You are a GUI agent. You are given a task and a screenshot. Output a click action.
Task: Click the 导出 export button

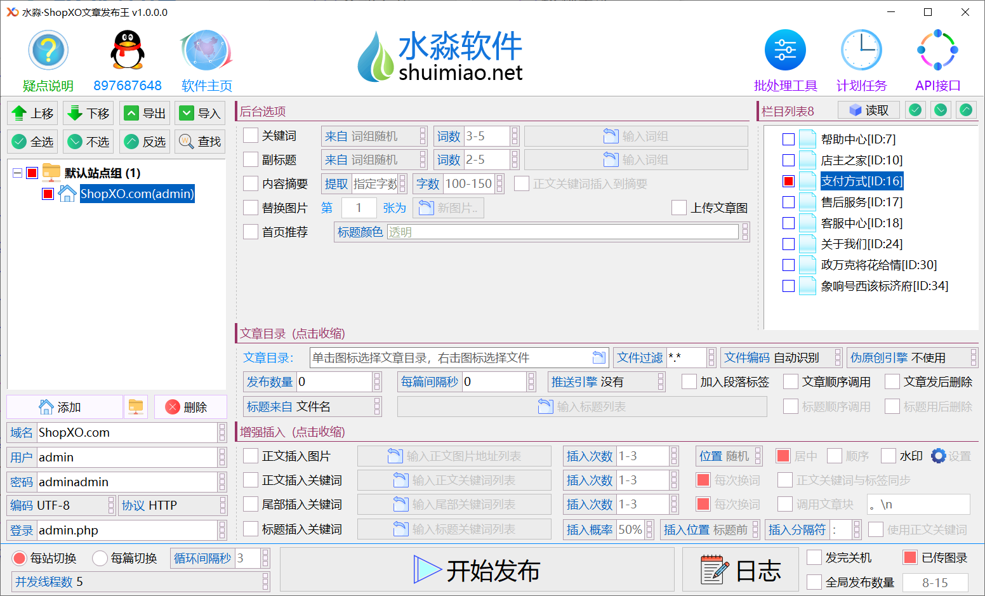[145, 114]
